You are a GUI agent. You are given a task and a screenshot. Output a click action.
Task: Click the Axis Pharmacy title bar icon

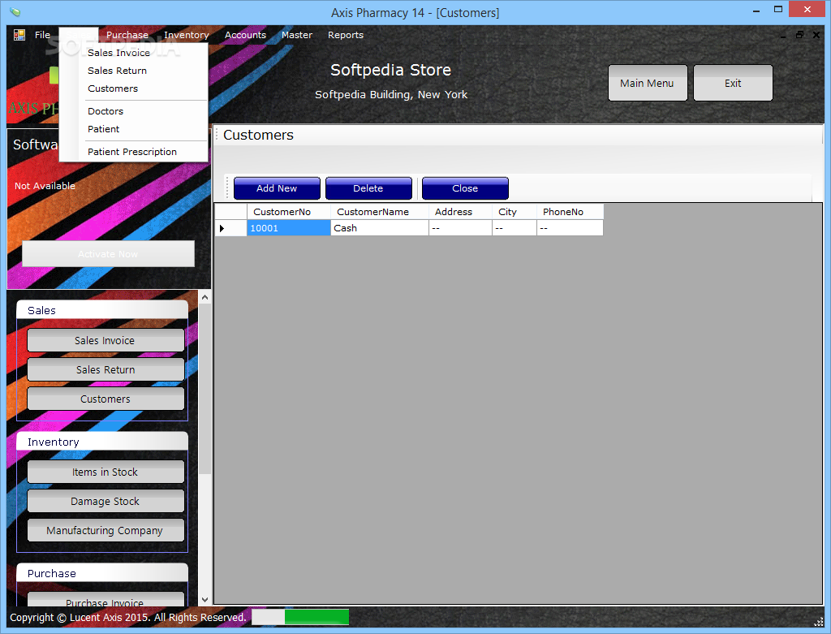[x=15, y=11]
